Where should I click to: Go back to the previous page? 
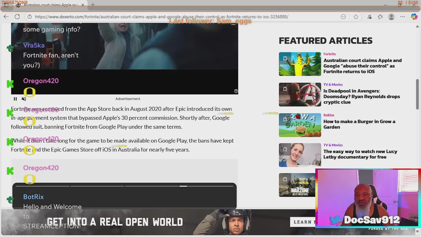point(6,16)
